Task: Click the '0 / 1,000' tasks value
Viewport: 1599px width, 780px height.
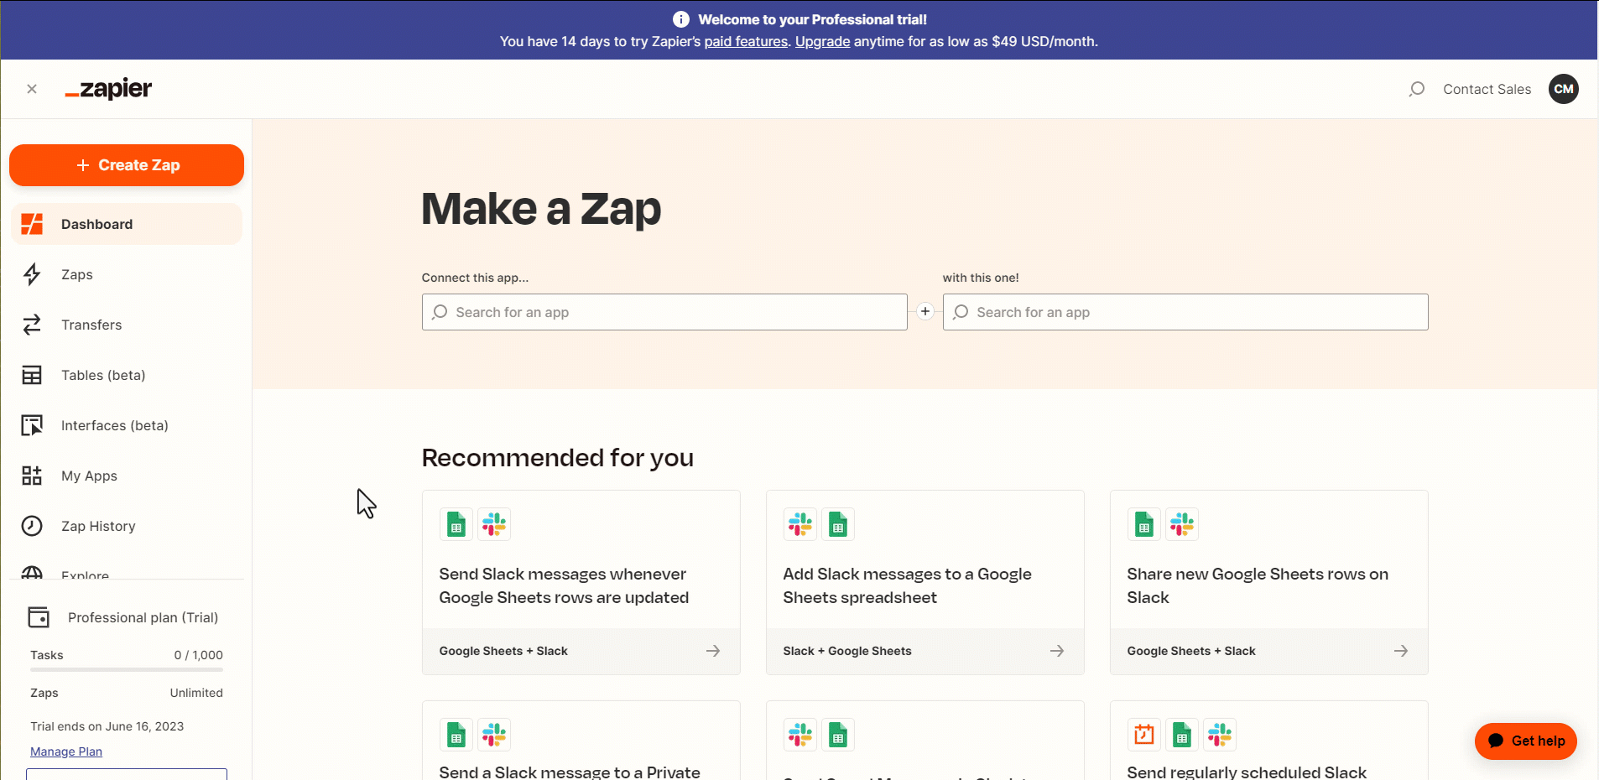Action: (x=199, y=655)
